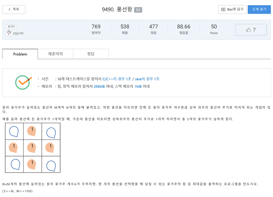
Task: Toggle the recommendation count 7 button
Action: [x=251, y=30]
